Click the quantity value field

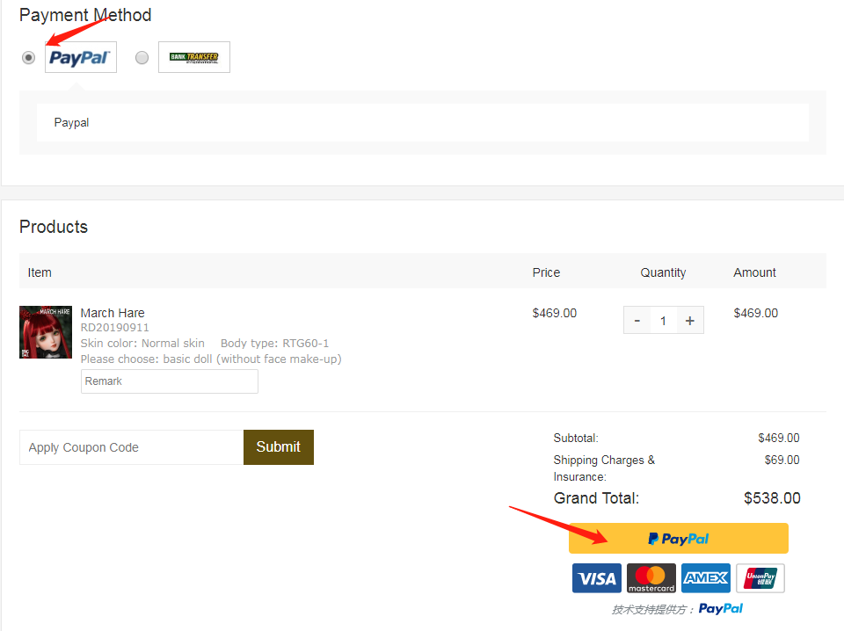click(x=663, y=321)
